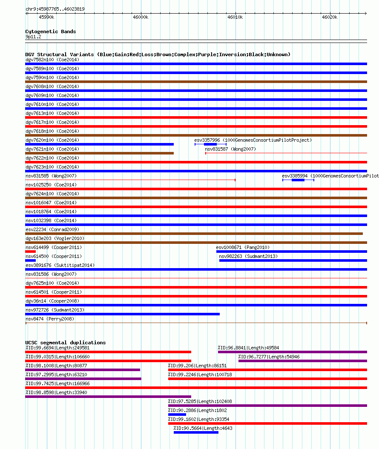Viewport: 379px width, 449px height.
Task: Click the 46000k ruler tick label
Action: pos(141,17)
